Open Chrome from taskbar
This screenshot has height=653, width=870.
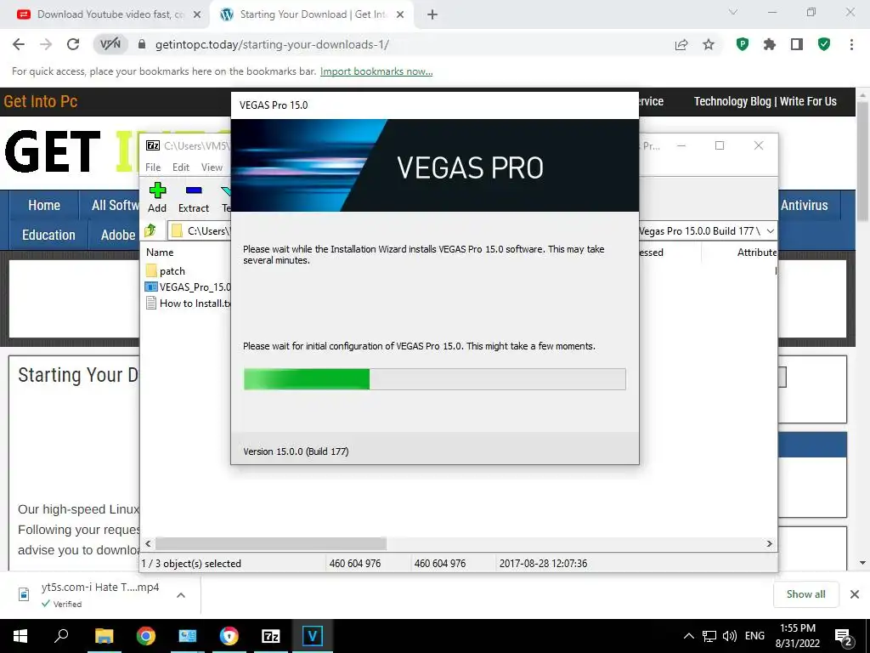click(145, 636)
